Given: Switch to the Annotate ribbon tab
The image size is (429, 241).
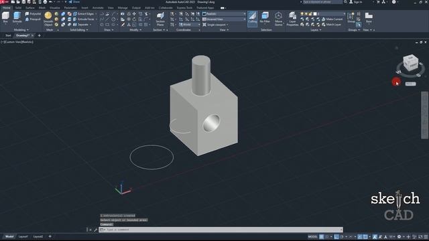Looking at the screenshot, I should pyautogui.click(x=98, y=8).
